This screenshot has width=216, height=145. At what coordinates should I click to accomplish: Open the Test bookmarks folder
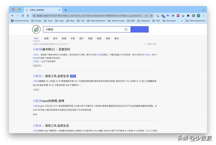coord(81,21)
